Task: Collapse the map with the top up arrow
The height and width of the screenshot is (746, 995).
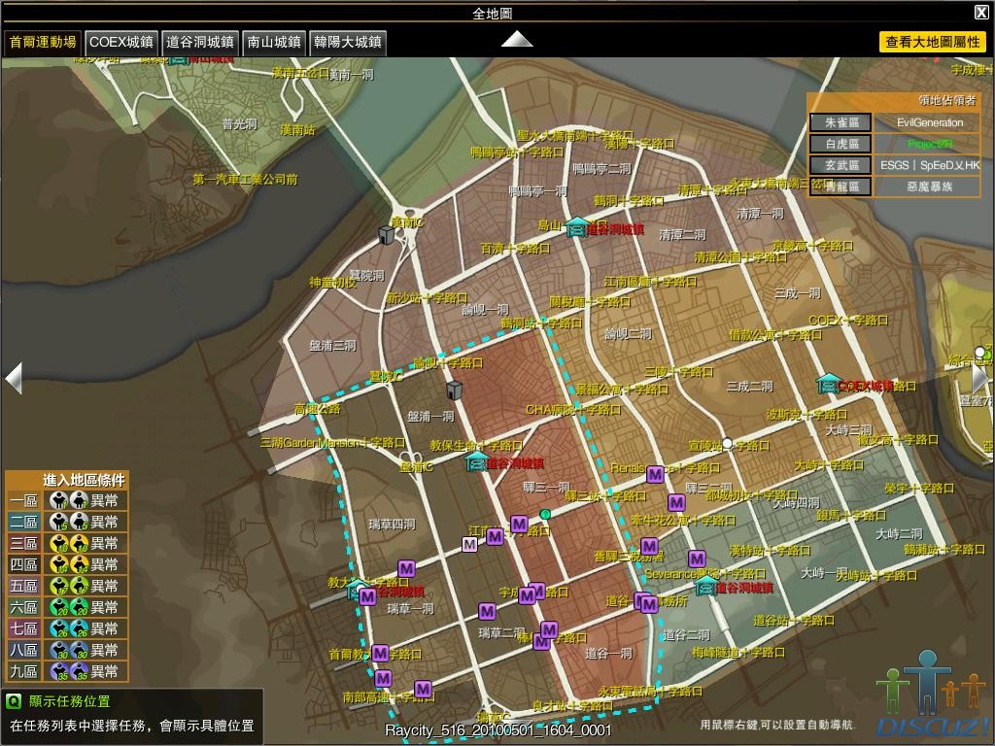Action: pyautogui.click(x=517, y=39)
